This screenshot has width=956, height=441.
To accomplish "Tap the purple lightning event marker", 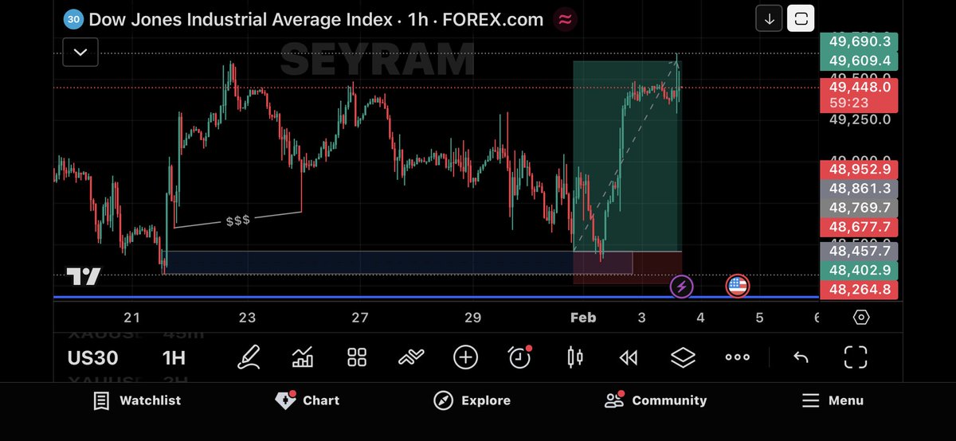I will pyautogui.click(x=681, y=287).
